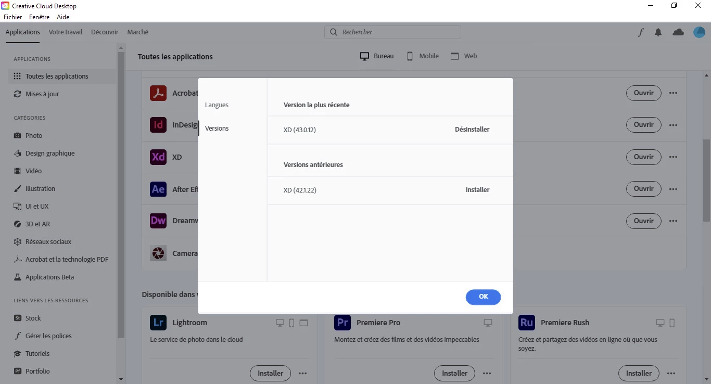711x384 pixels.
Task: Select Versions in the dialog
Action: coord(217,128)
